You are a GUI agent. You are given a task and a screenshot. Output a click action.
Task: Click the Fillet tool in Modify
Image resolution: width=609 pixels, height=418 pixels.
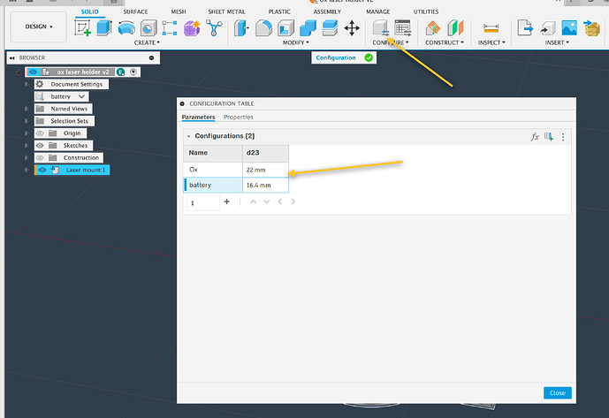(x=263, y=28)
